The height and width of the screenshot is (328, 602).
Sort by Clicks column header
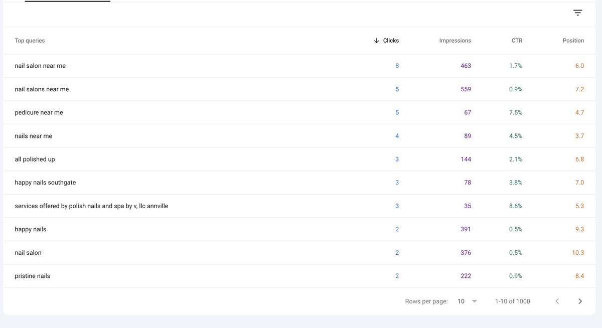pyautogui.click(x=386, y=41)
